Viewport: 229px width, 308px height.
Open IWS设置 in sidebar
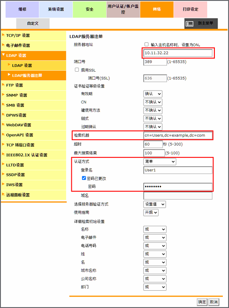coord(34,185)
